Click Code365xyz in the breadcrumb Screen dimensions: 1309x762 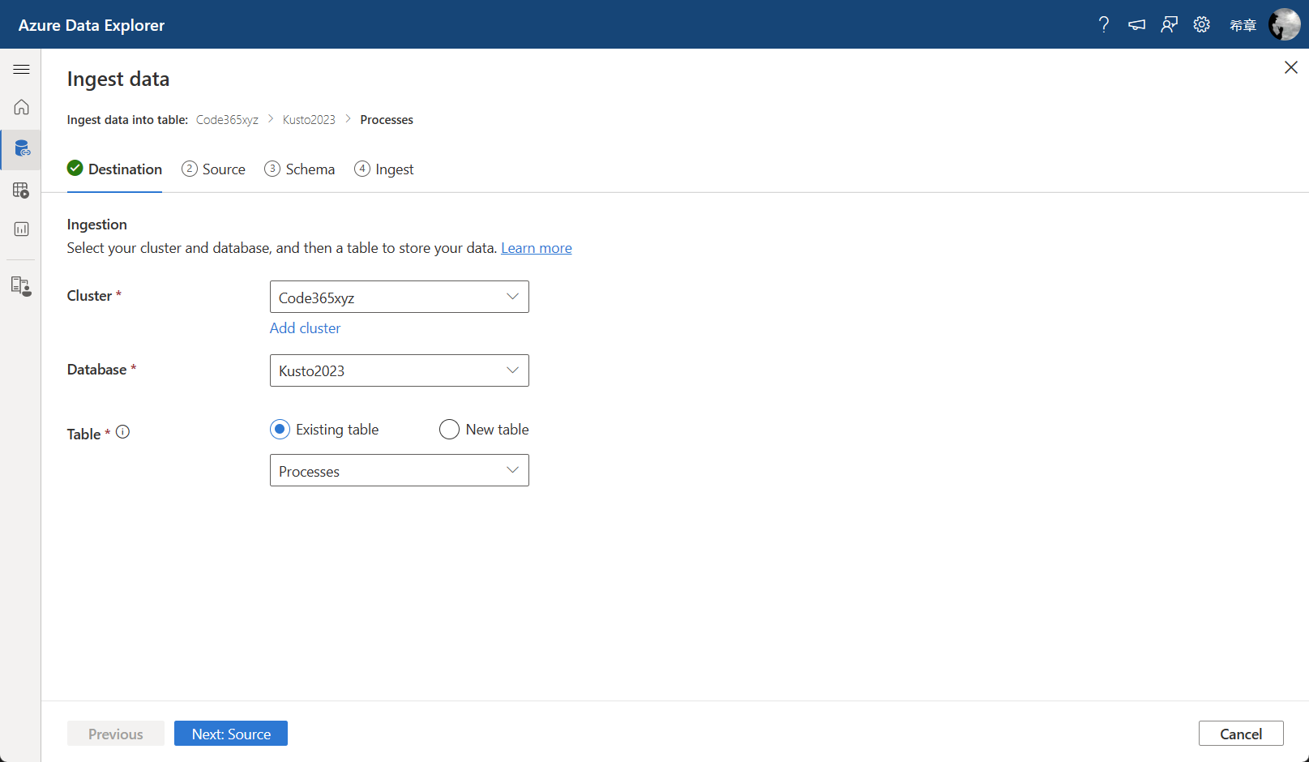(227, 120)
